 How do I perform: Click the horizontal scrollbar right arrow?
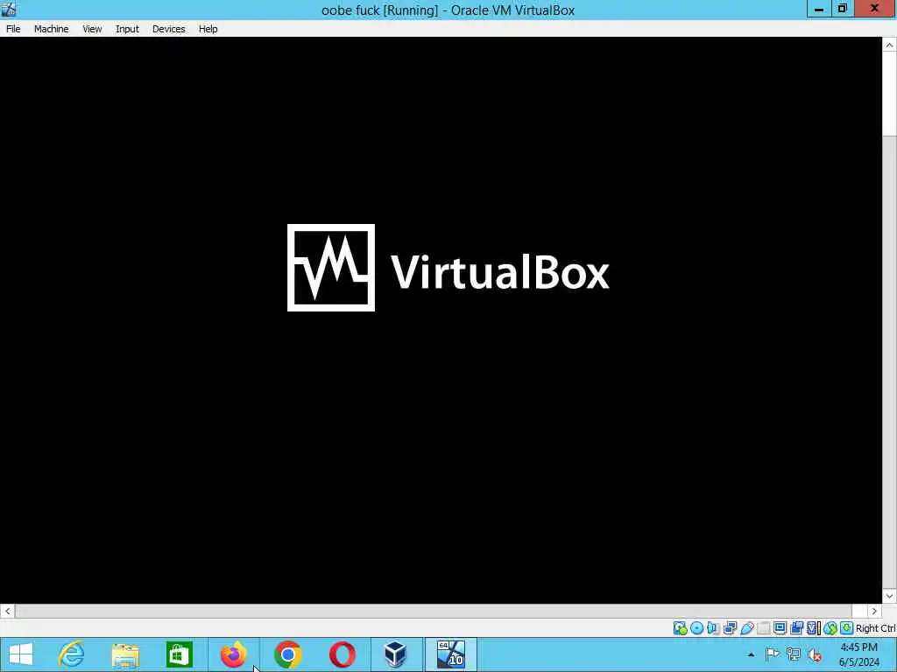tap(874, 611)
